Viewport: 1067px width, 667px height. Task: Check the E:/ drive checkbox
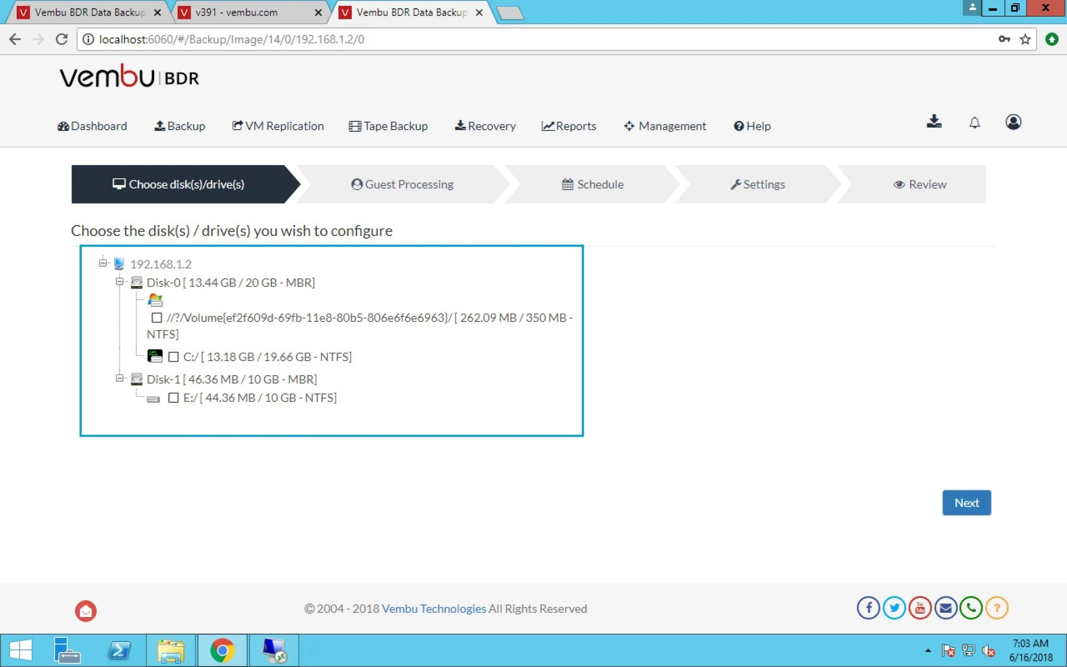pyautogui.click(x=173, y=398)
